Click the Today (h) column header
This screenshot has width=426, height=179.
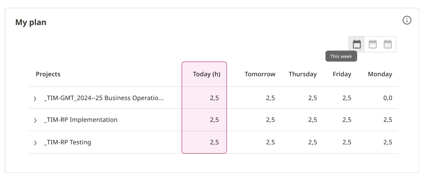pyautogui.click(x=207, y=74)
